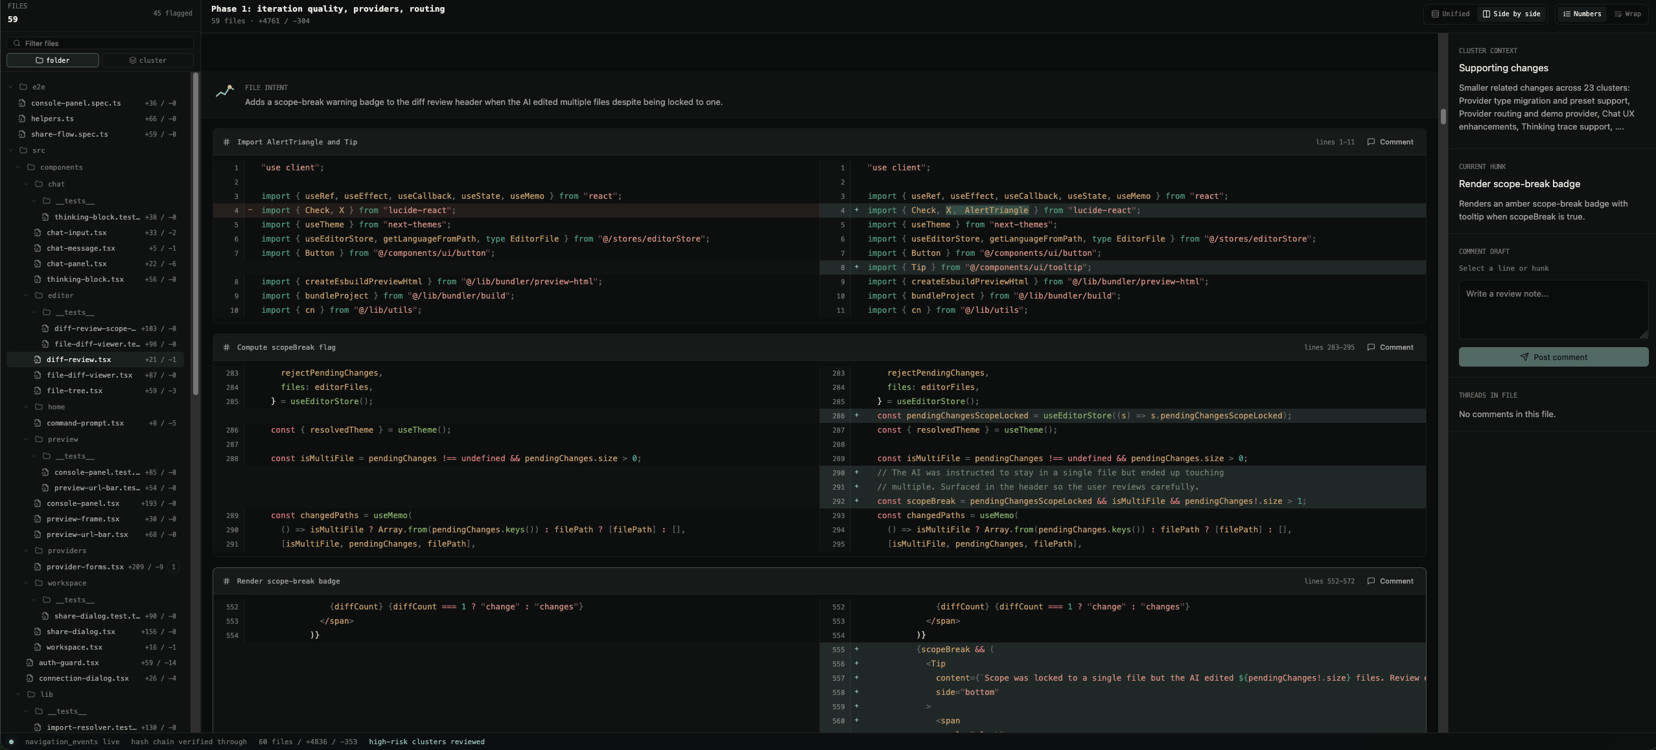Click the 45 flagged label

[x=172, y=13]
